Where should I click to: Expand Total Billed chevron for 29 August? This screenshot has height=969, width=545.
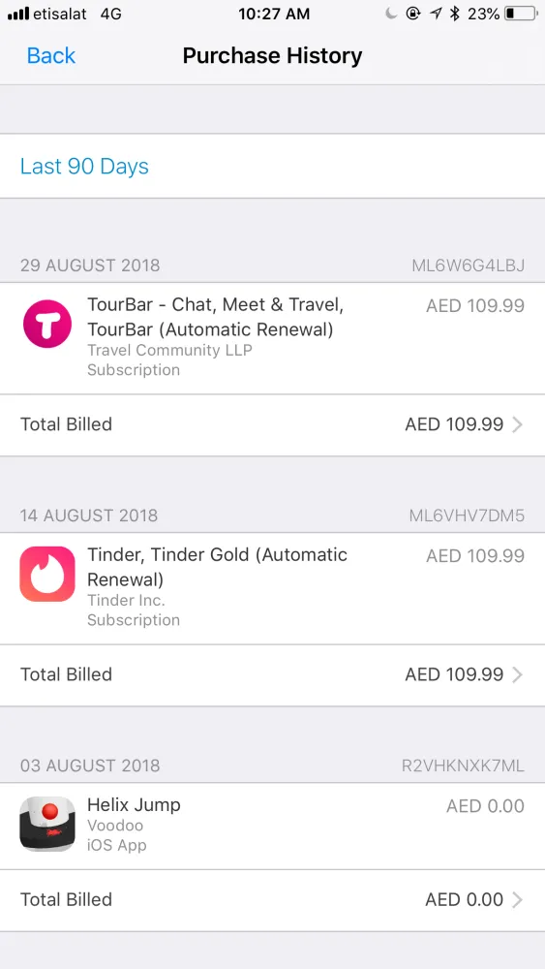coord(517,424)
